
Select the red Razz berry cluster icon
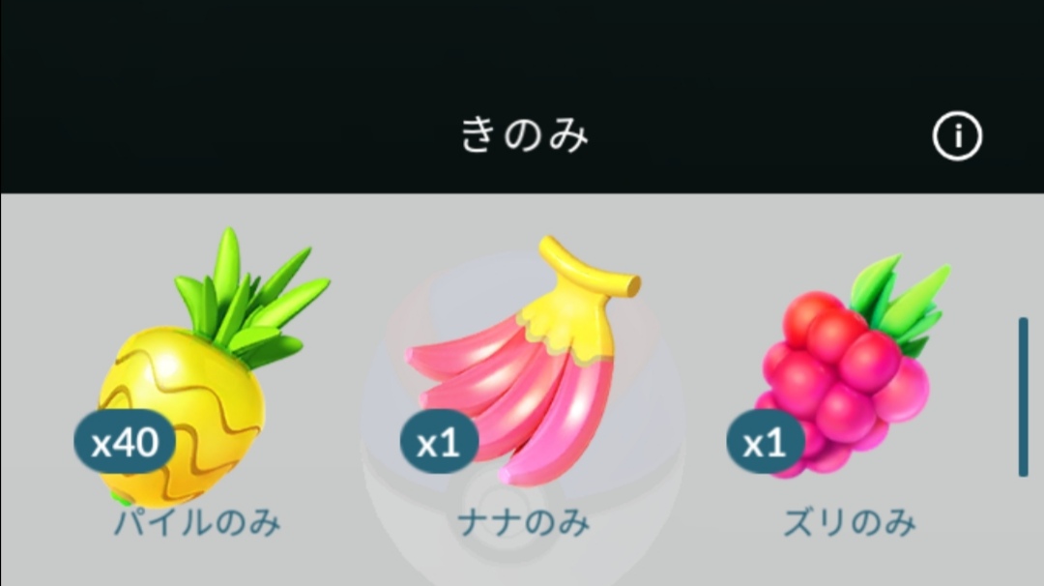pyautogui.click(x=855, y=366)
